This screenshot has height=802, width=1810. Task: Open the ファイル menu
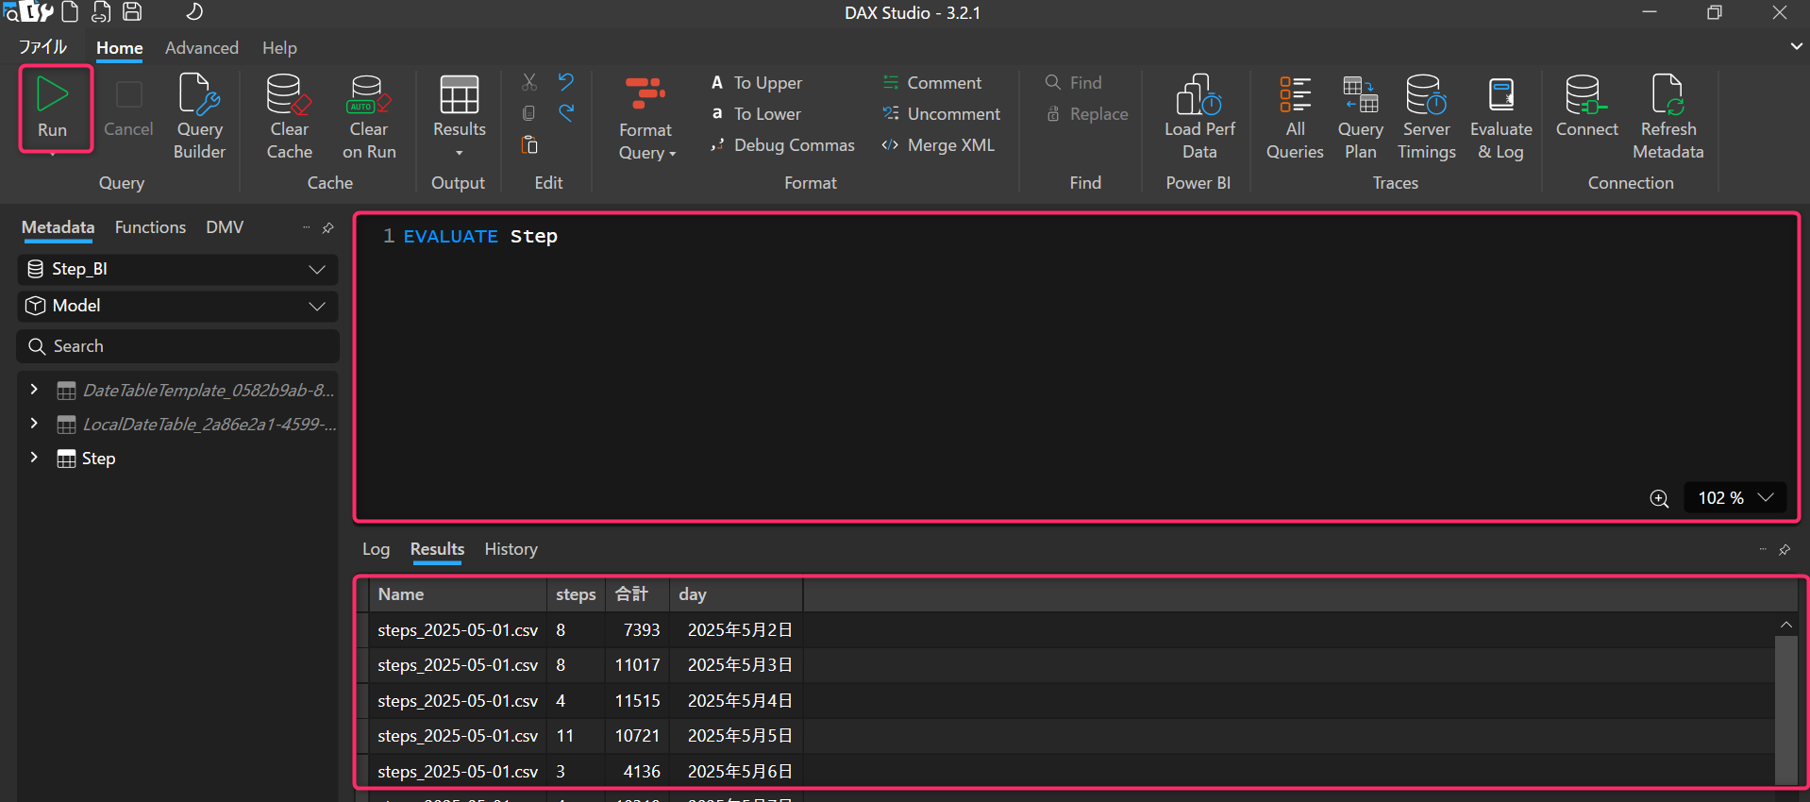[x=42, y=47]
